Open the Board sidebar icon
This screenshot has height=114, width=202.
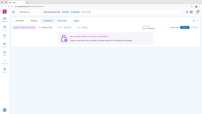pos(4,52)
